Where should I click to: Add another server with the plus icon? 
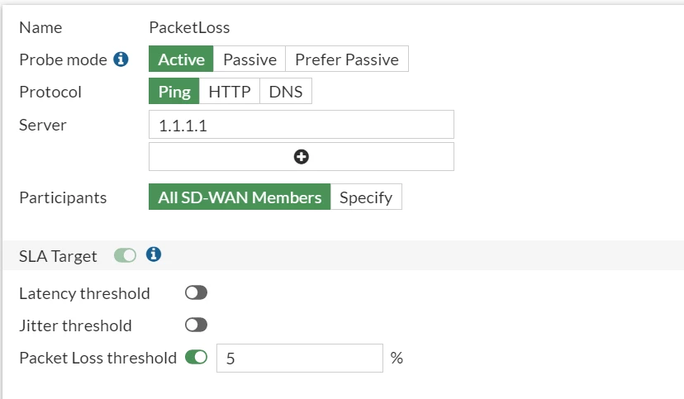(301, 157)
